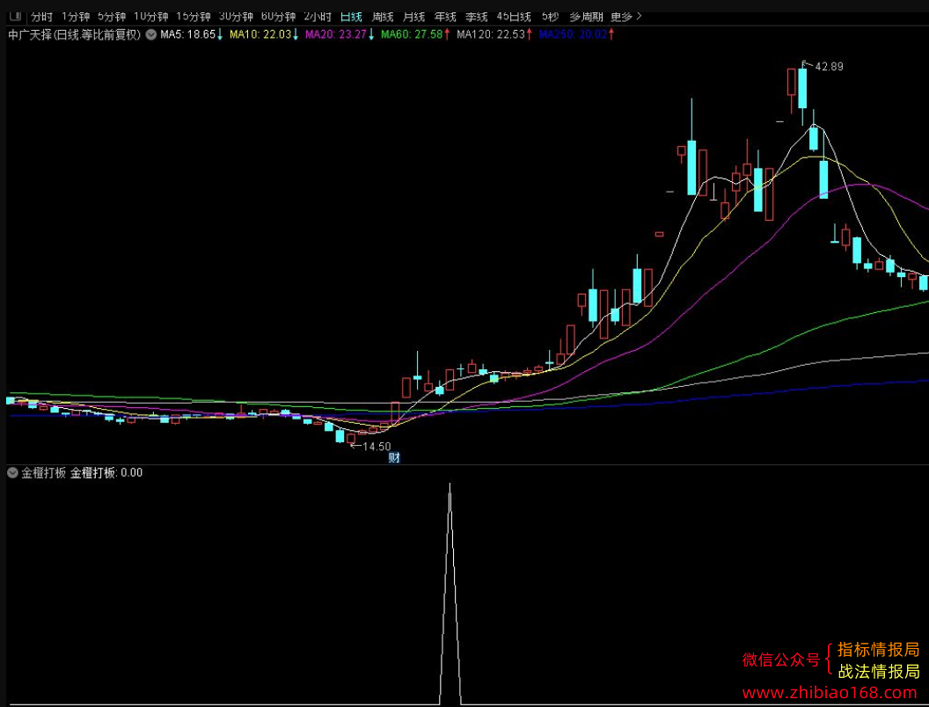
Task: Switch to the 周线 weekly chart
Action: click(x=383, y=17)
